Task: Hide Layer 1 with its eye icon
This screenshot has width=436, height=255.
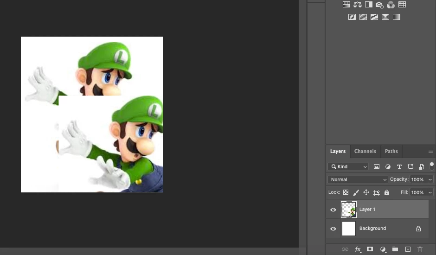Action: [333, 210]
